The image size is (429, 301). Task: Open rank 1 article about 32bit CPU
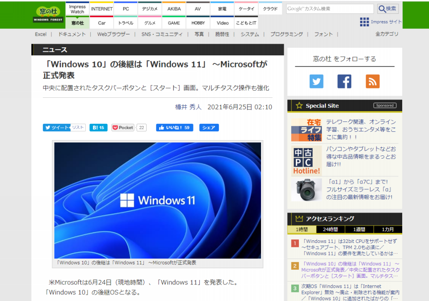point(350,247)
